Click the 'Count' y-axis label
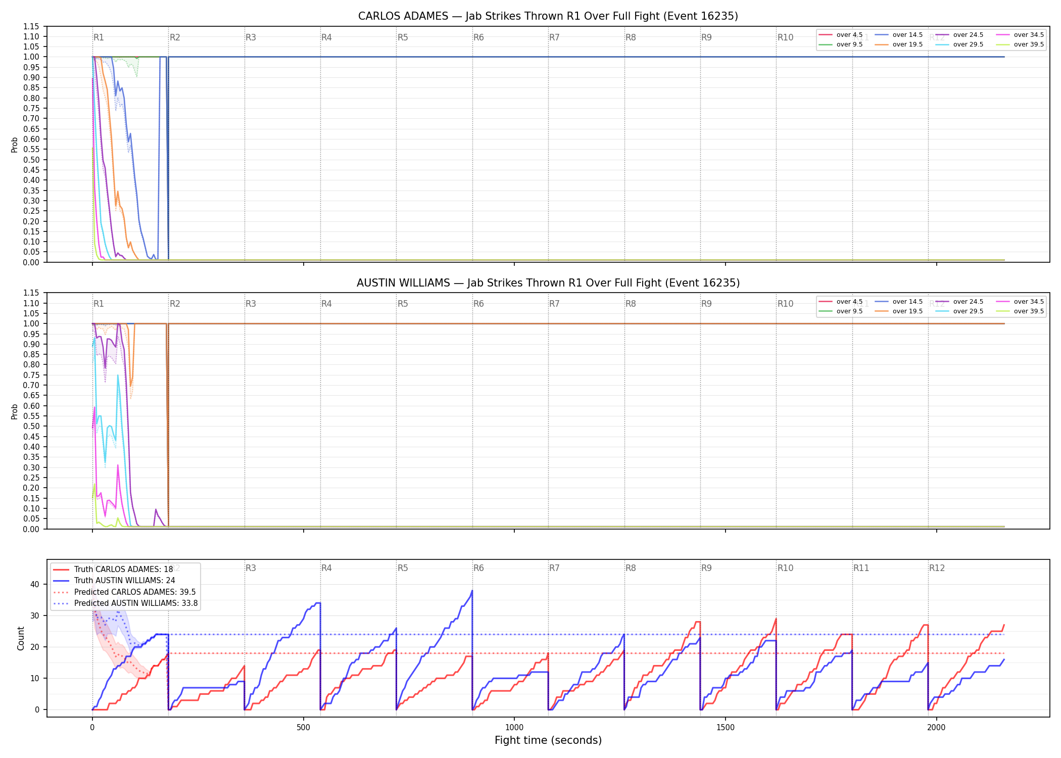Viewport: 1061px width, 758px height. pos(21,638)
